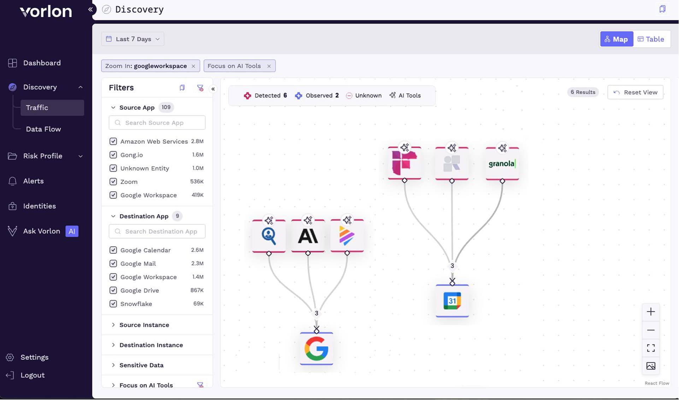Click the Google node on the map
This screenshot has height=400, width=679.
point(316,349)
